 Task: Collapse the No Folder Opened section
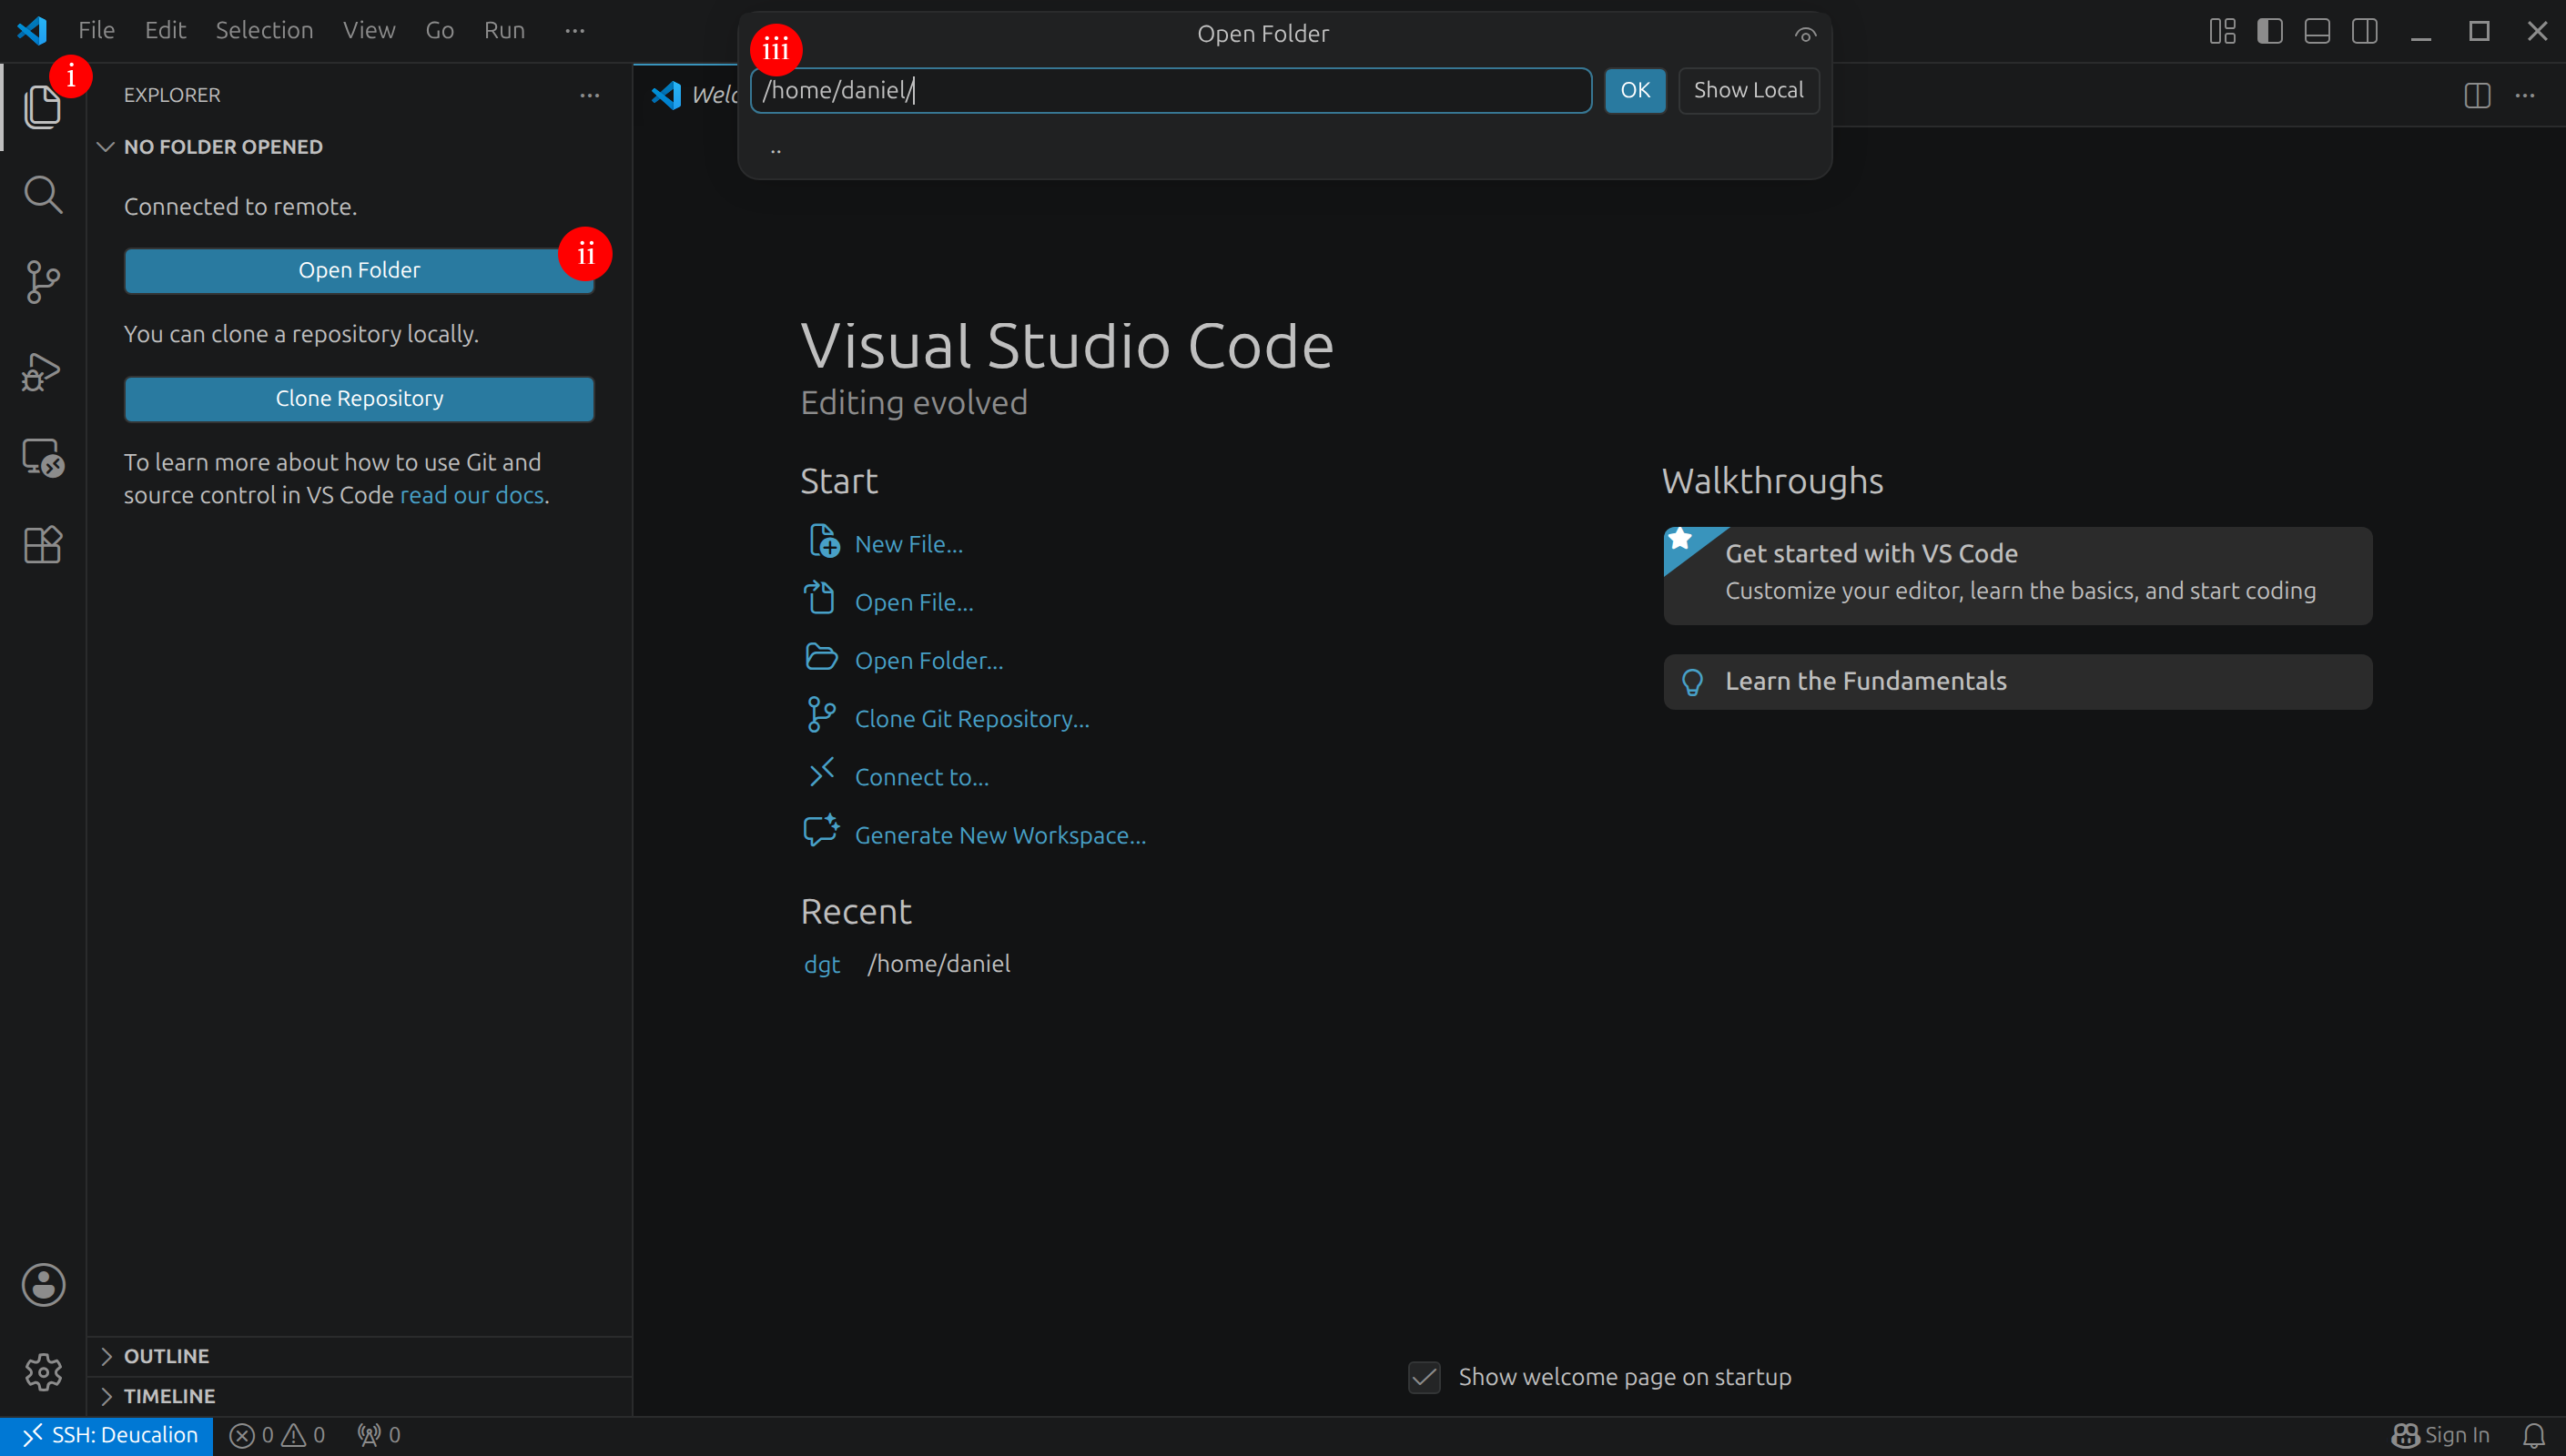359,147
